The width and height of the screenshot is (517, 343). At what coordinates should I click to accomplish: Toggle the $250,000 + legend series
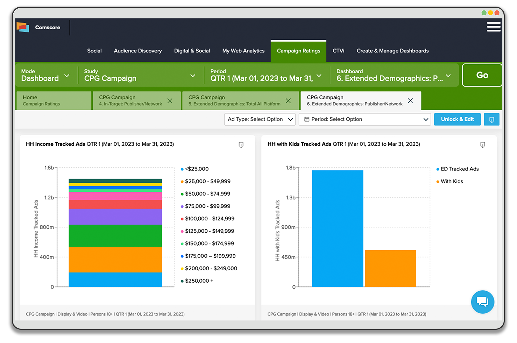(x=199, y=281)
